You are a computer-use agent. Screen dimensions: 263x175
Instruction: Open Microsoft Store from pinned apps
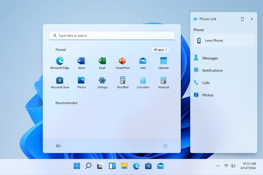pos(60,82)
